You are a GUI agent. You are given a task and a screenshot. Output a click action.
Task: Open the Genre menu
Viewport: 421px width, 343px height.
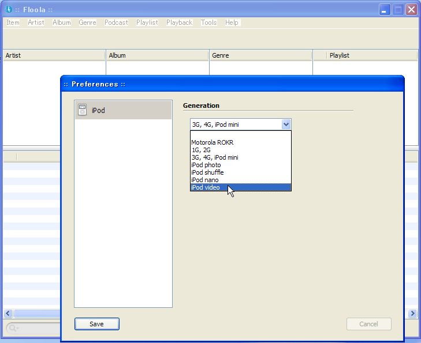pos(88,22)
